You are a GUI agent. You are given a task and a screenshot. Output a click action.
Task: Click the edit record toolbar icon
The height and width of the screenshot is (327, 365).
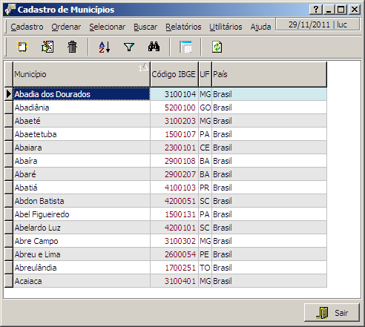click(47, 47)
